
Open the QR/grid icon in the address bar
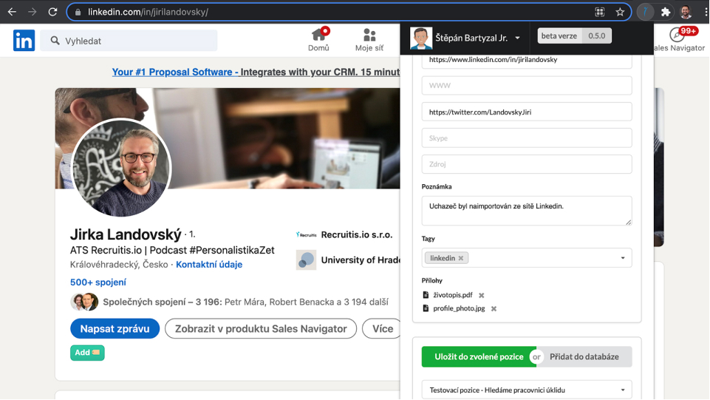[x=599, y=13]
